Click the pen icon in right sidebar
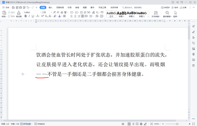 [194, 32]
